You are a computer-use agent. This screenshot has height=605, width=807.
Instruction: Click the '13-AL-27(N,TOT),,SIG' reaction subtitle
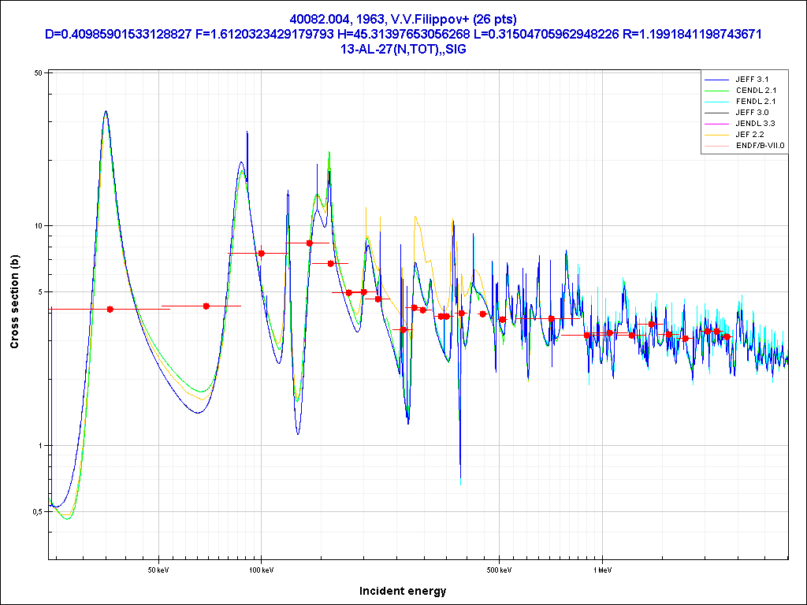[x=403, y=49]
